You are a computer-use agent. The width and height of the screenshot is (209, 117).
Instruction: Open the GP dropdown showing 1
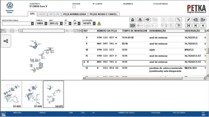(x=70, y=23)
